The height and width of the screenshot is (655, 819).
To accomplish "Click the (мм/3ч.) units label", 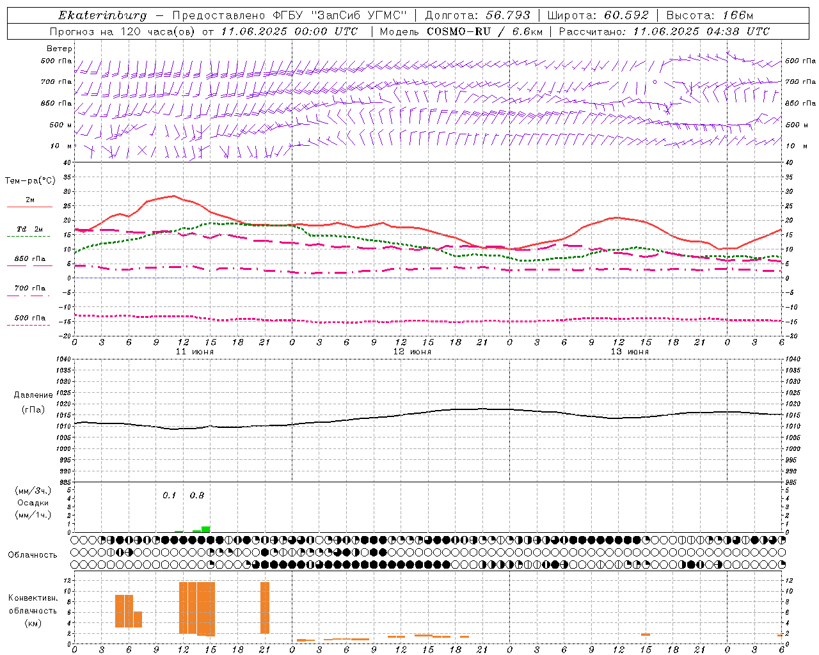I will click(33, 491).
